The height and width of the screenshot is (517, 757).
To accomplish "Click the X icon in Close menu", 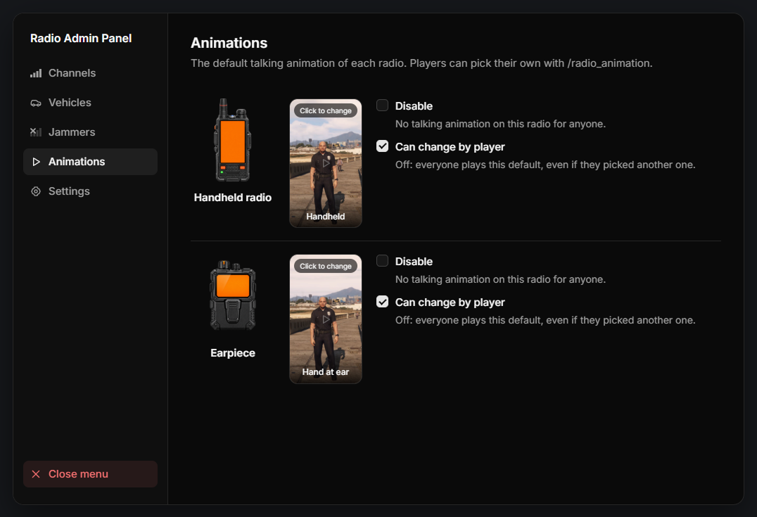I will [36, 474].
